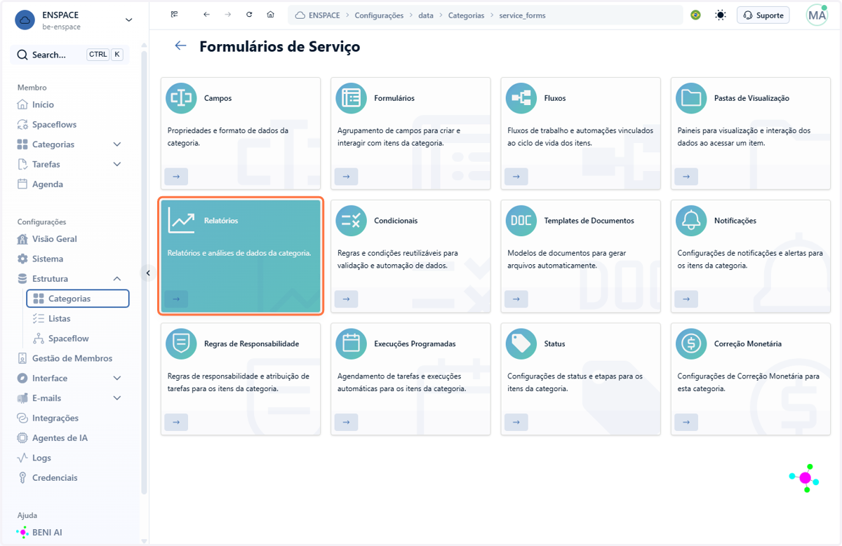Click the Condicionais icon
842x546 pixels.
[x=351, y=221]
